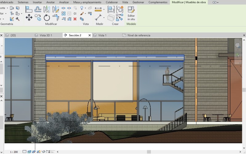The width and height of the screenshot is (246, 154).
Task: Click the Rotate tool icon
Action: (47, 17)
